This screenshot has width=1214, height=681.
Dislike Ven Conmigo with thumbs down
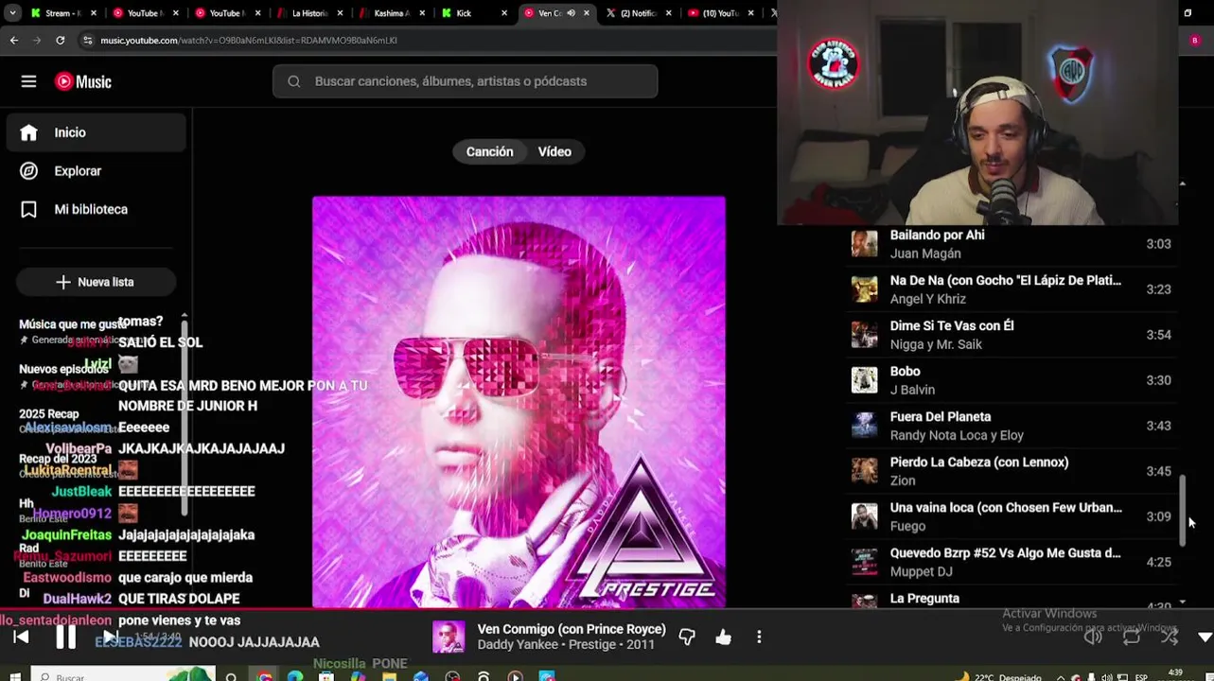pyautogui.click(x=687, y=637)
